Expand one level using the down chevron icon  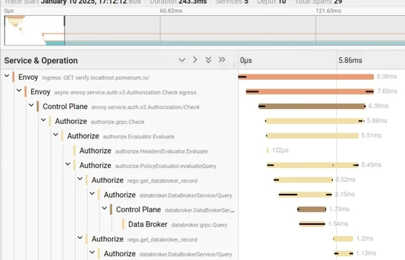182,60
